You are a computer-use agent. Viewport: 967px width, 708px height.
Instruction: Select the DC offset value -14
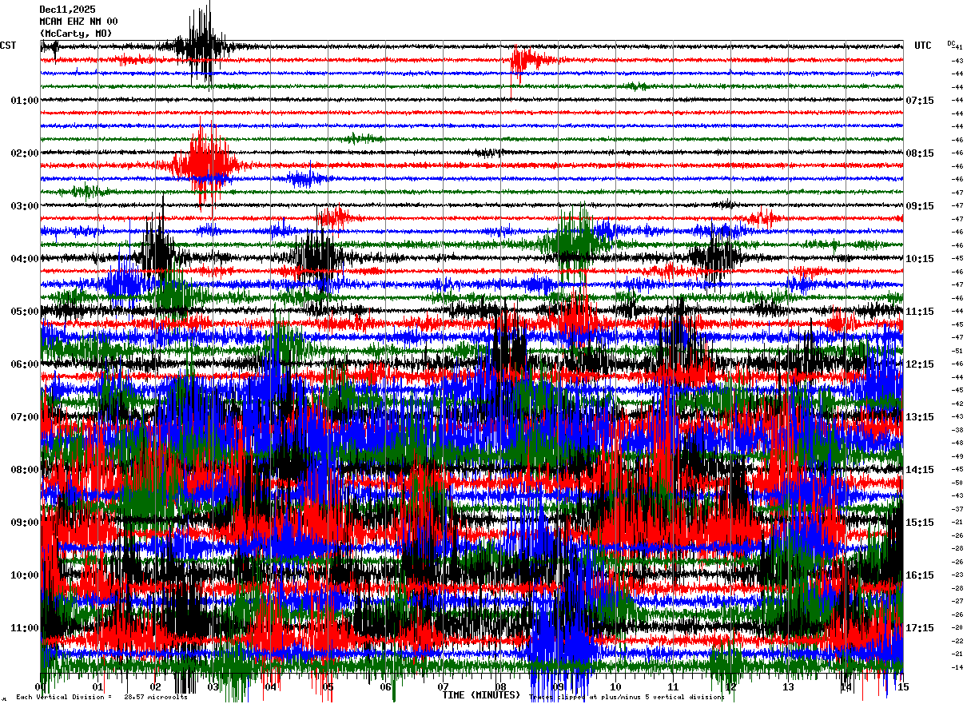tap(957, 667)
